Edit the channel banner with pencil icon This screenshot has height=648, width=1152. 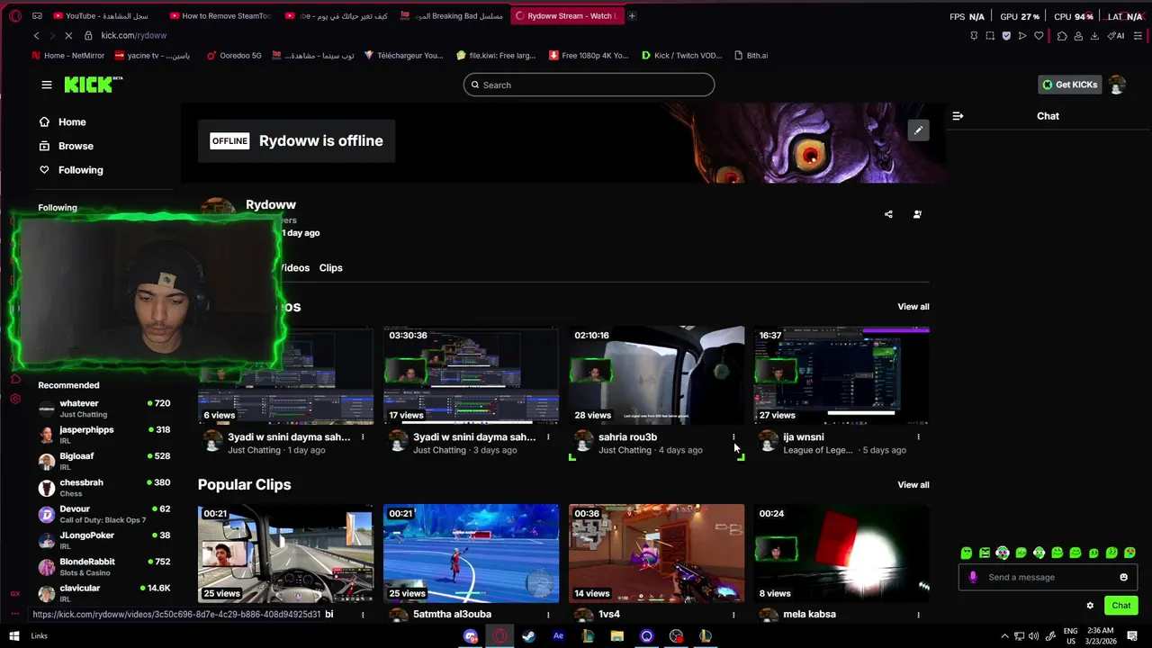pos(918,130)
